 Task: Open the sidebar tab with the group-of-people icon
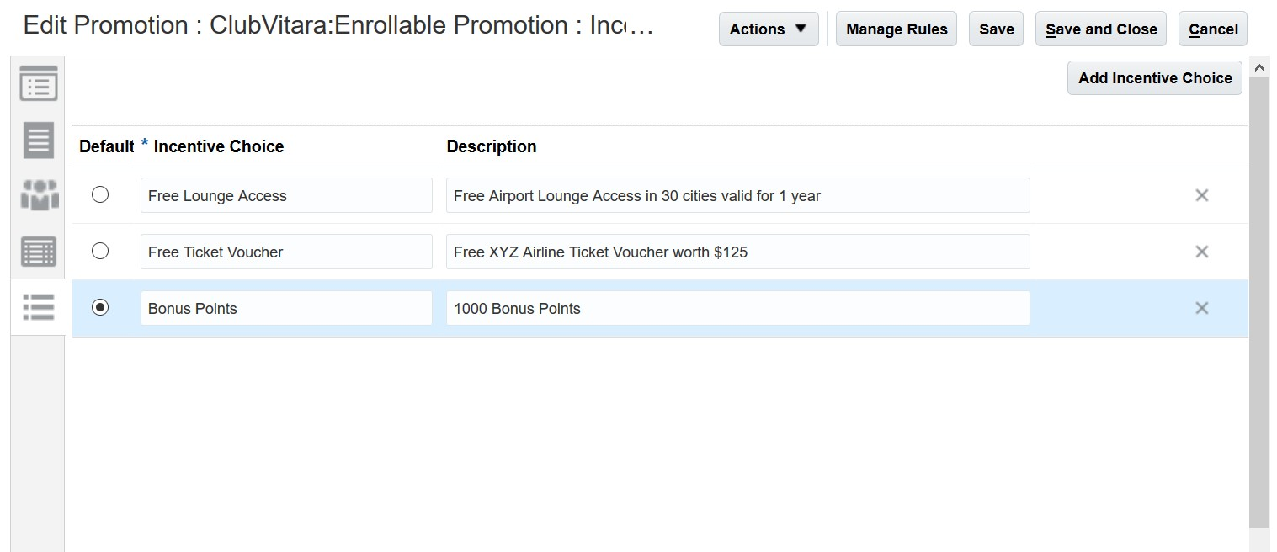pos(38,195)
